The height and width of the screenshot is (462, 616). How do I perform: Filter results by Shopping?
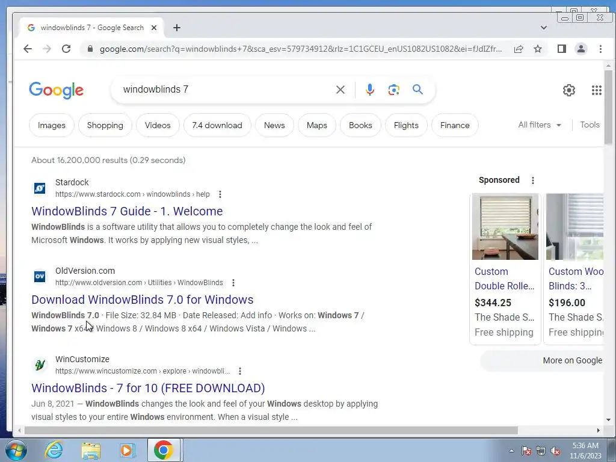pos(105,125)
